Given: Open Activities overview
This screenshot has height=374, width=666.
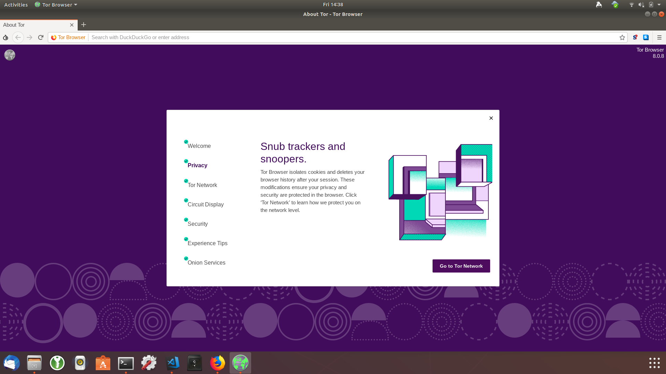Looking at the screenshot, I should click(16, 5).
